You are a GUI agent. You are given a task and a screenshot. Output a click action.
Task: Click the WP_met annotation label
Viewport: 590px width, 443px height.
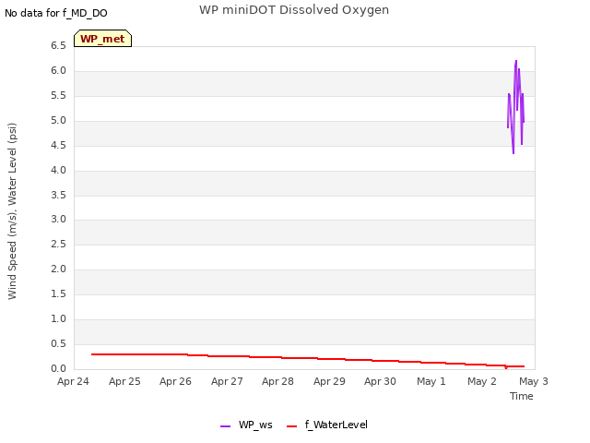(x=102, y=39)
